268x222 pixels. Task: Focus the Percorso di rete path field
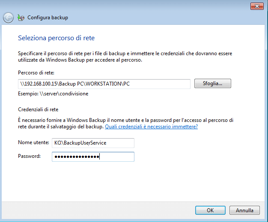[x=104, y=84]
